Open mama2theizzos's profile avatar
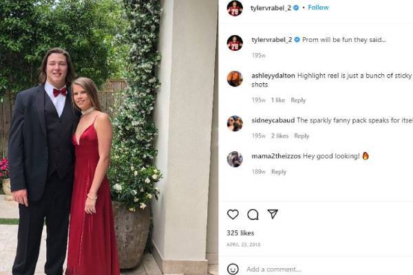The height and width of the screenshot is (275, 413). click(x=235, y=159)
